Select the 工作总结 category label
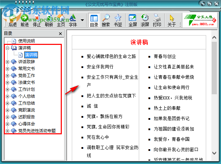The width and height of the screenshot is (221, 164). pyautogui.click(x=26, y=103)
